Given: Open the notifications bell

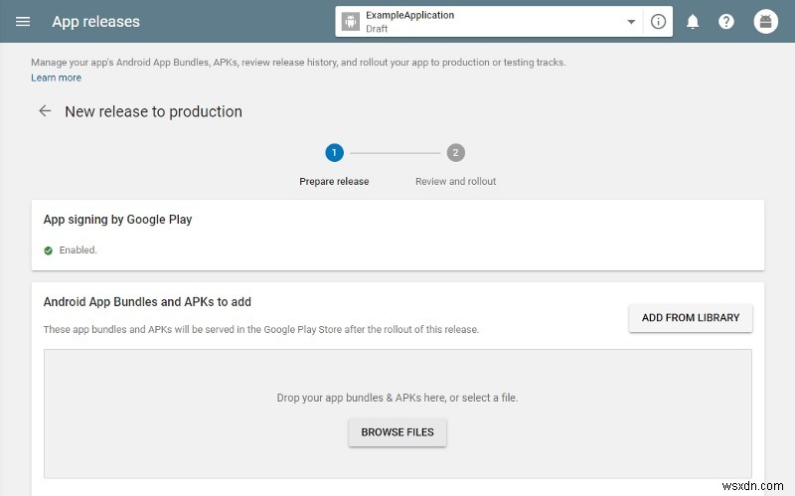Looking at the screenshot, I should [x=693, y=22].
